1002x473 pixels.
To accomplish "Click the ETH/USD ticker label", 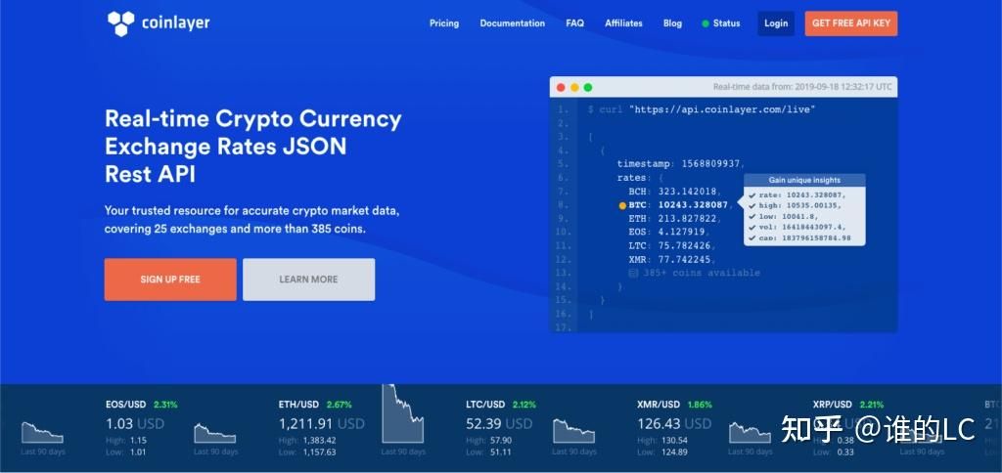I will pyautogui.click(x=298, y=405).
